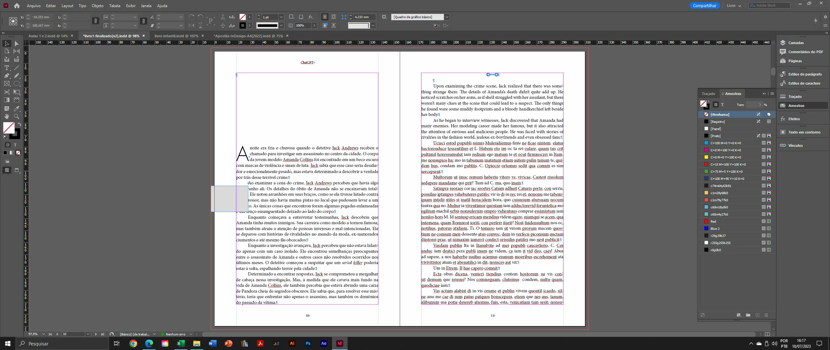Open the Objeto menu
This screenshot has width=830, height=350.
click(97, 6)
